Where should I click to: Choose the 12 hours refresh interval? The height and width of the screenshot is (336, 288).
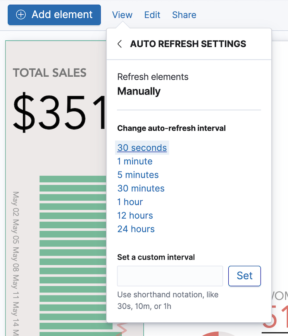(x=135, y=216)
